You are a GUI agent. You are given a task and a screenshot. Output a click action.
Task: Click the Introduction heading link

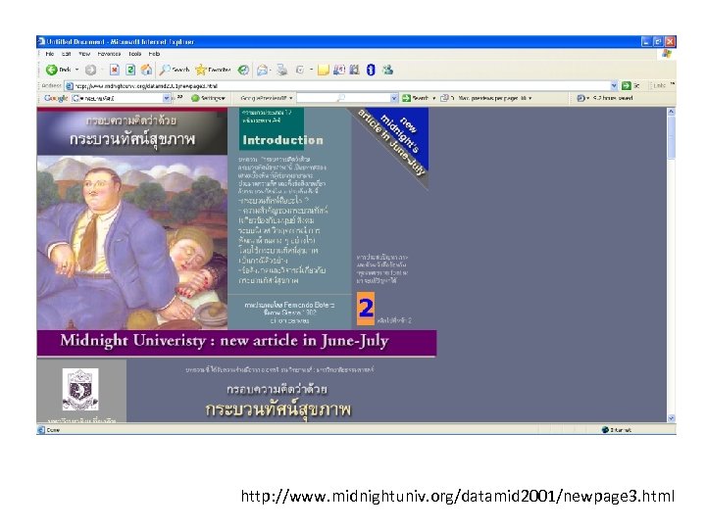tap(282, 140)
